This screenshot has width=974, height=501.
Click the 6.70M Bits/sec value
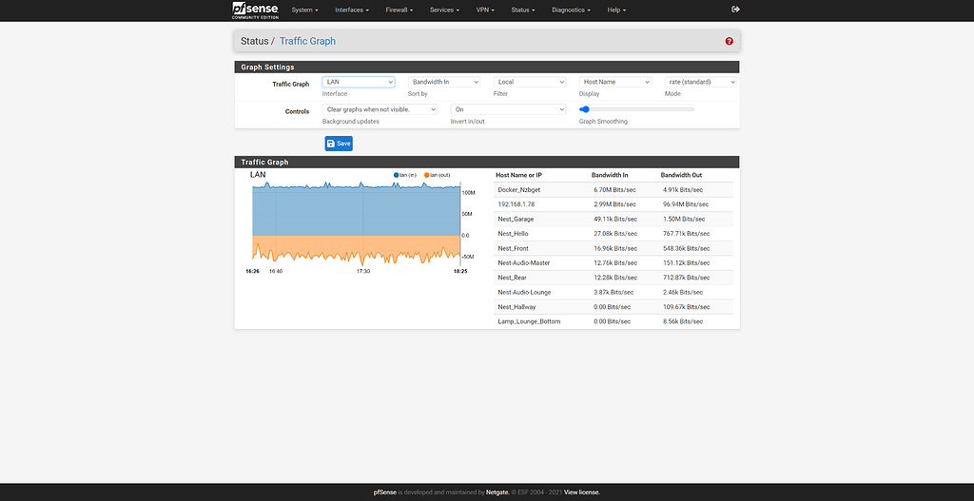[x=615, y=190]
